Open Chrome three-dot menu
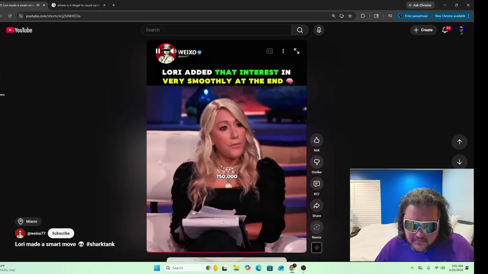Viewport: 488px width, 274px height. (x=468, y=16)
